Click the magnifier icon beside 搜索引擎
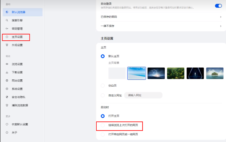The height and width of the screenshot is (142, 226). (x=7, y=20)
